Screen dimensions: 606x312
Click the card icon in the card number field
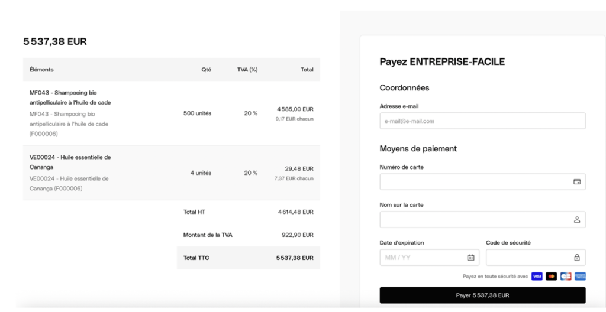click(x=577, y=182)
